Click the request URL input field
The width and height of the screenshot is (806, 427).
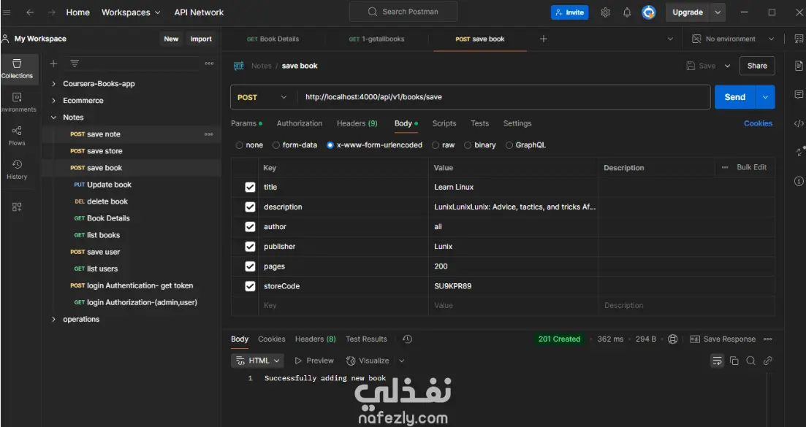pyautogui.click(x=503, y=97)
